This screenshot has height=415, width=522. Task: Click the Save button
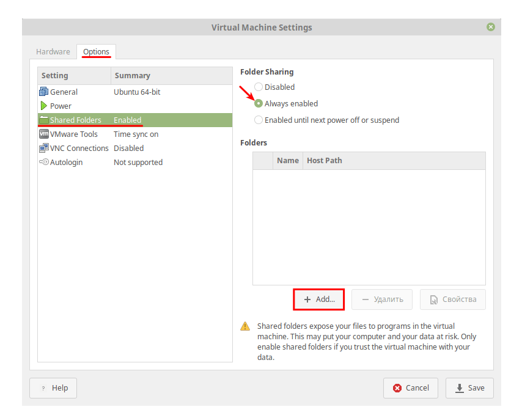(469, 387)
